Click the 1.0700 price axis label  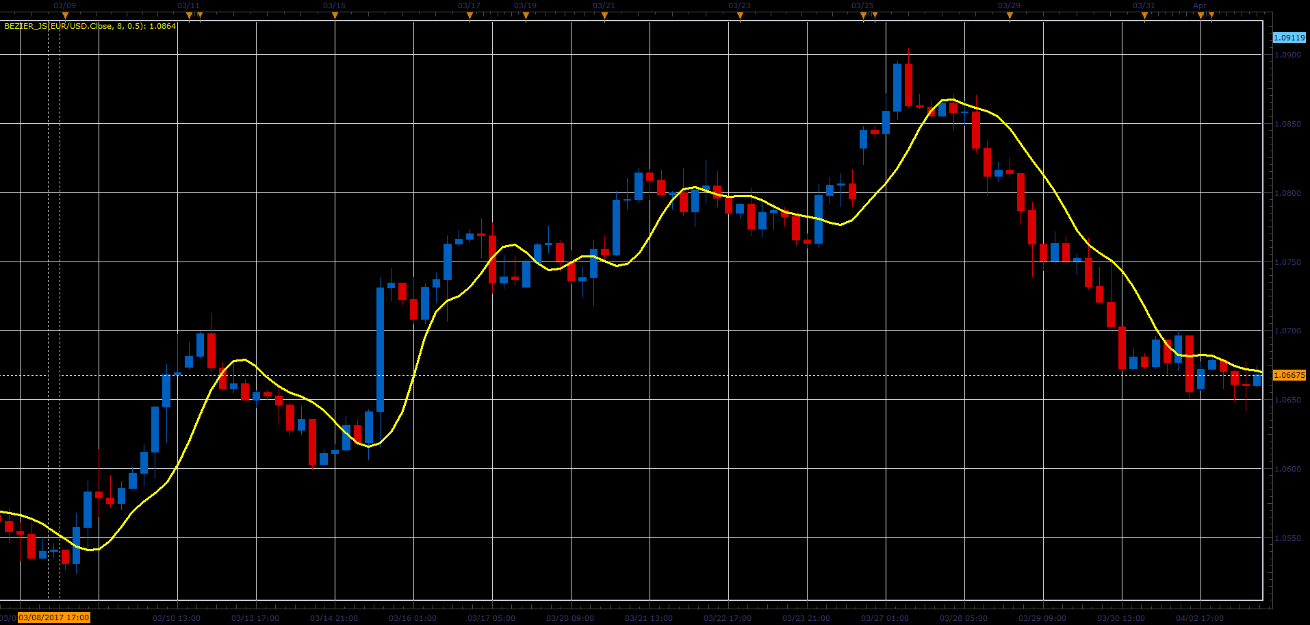(x=1287, y=331)
